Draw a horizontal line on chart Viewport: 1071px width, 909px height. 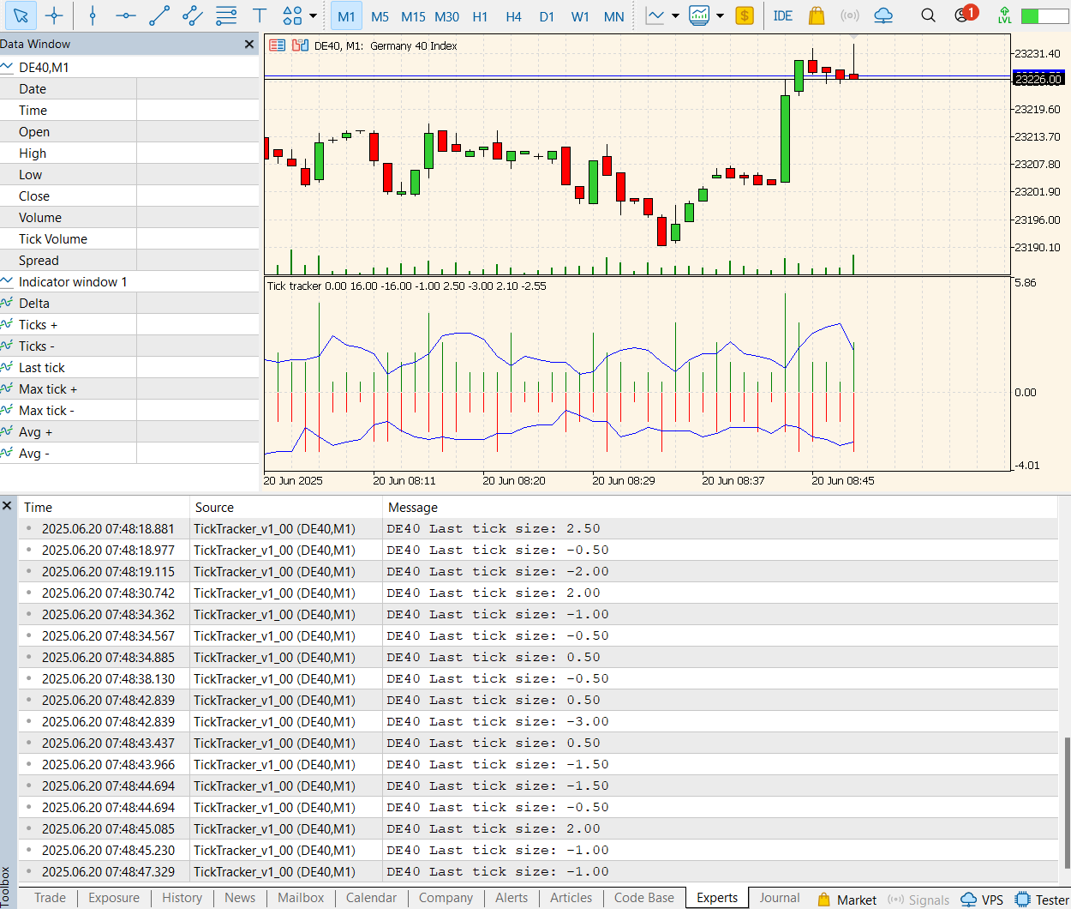[x=126, y=15]
